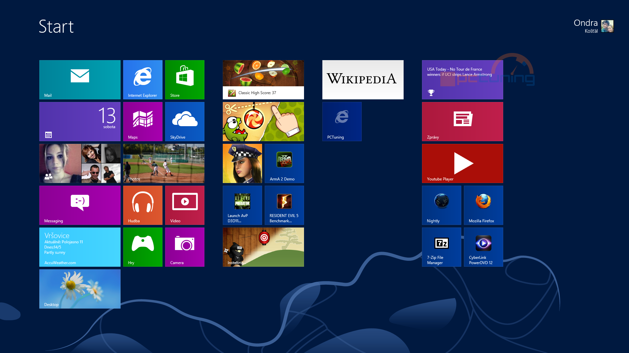This screenshot has height=353, width=629.
Task: Launch the AvP D3D11 tile
Action: [x=242, y=205]
